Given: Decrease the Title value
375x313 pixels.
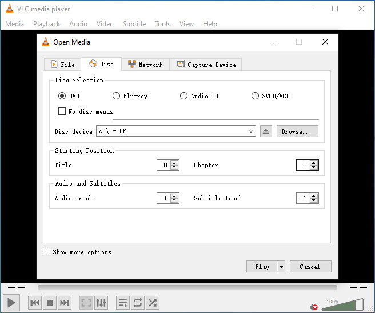Looking at the screenshot, I should [x=174, y=167].
